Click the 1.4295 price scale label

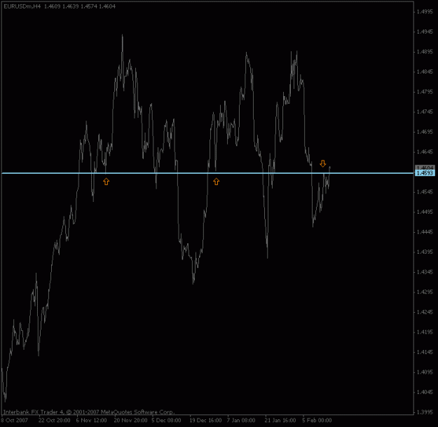tap(425, 292)
